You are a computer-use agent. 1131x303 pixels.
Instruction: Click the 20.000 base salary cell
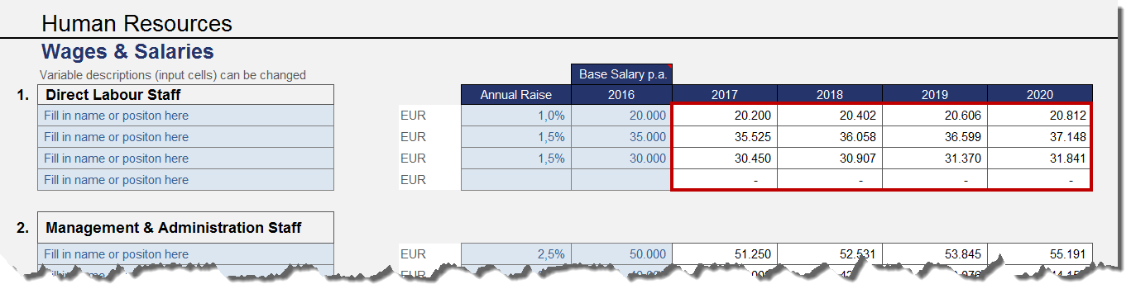[621, 116]
